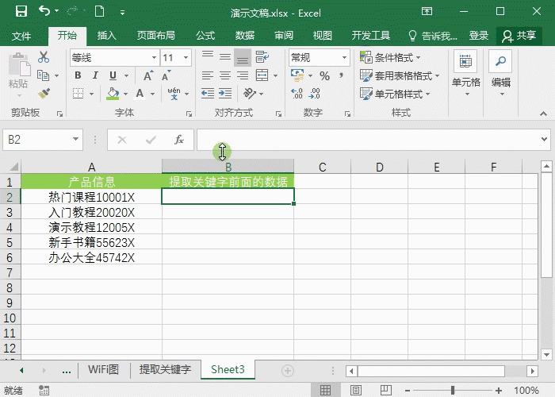555x397 pixels.
Task: Switch to Normal view in status bar
Action: click(325, 391)
